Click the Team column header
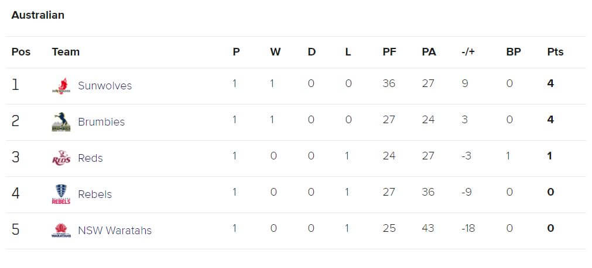This screenshot has width=592, height=268. point(66,52)
